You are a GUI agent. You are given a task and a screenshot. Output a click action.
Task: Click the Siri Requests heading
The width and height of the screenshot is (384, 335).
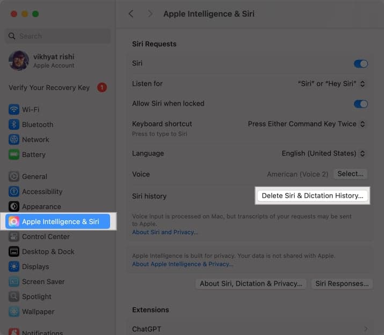coord(154,44)
